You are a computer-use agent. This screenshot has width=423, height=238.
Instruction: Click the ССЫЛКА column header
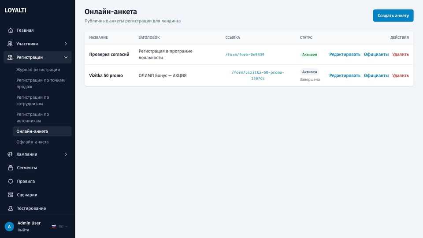point(233,37)
